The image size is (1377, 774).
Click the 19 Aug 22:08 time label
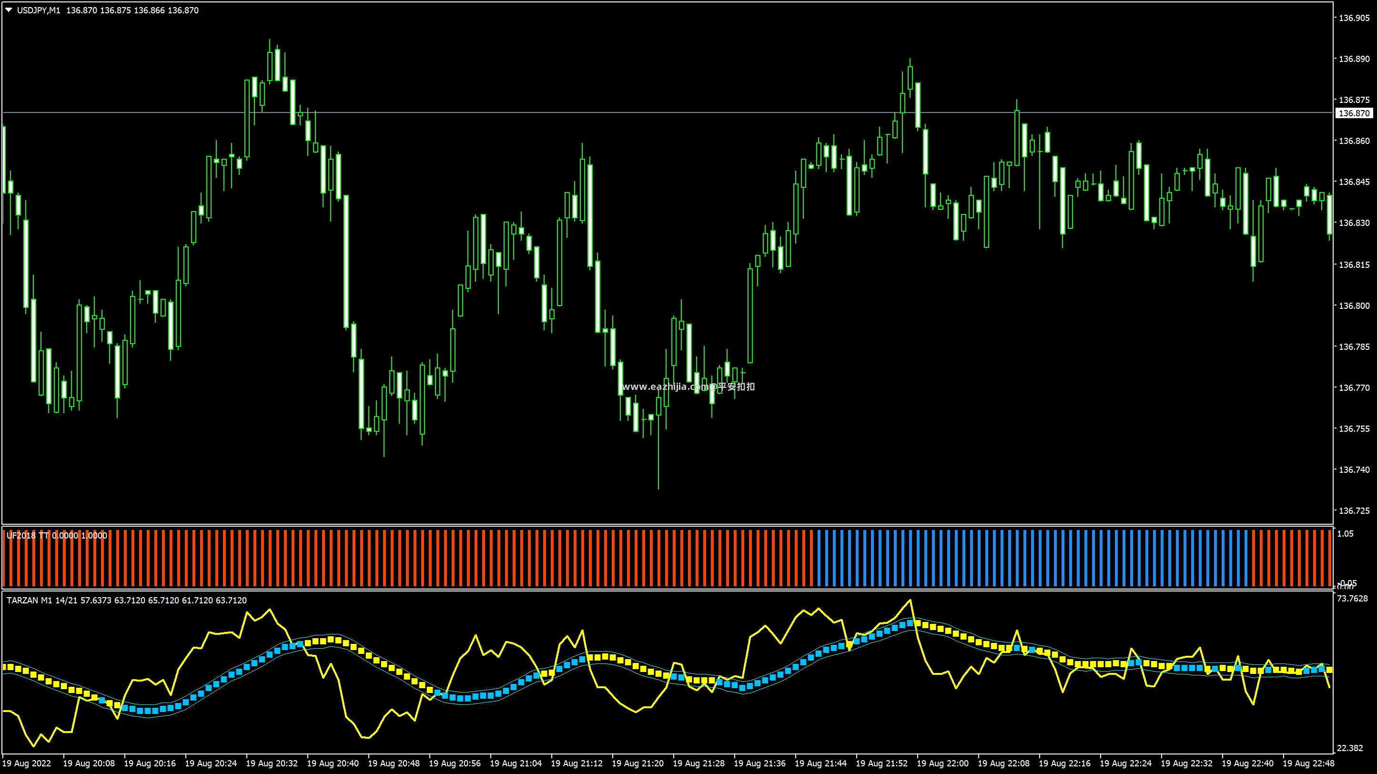[1003, 764]
